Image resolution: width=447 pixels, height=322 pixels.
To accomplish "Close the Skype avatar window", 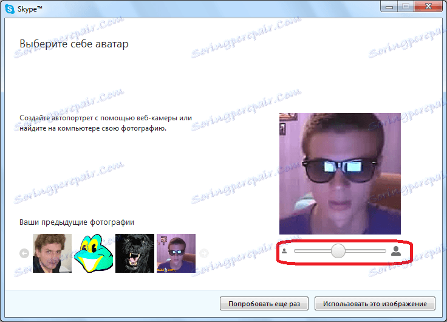I will [428, 7].
